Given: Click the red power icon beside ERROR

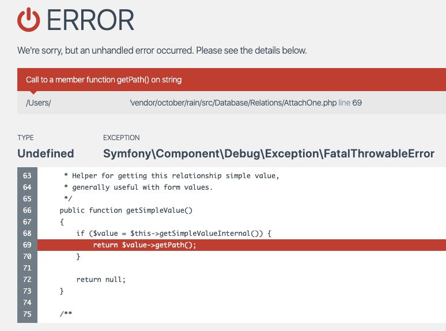Looking at the screenshot, I should (28, 20).
